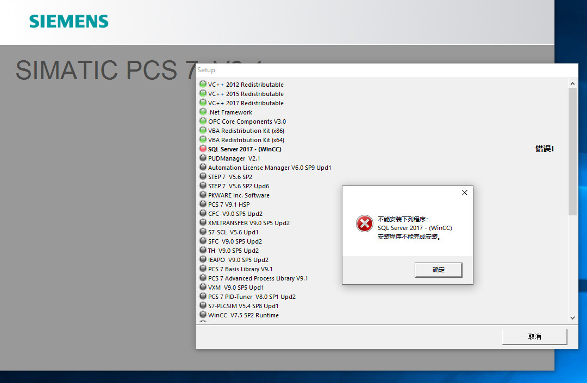Click the Setup window title text
Screen dimensions: 587x383
[x=207, y=70]
